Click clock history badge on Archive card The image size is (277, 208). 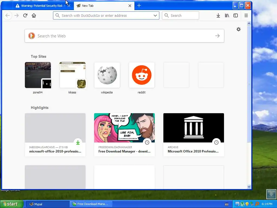tap(216, 142)
